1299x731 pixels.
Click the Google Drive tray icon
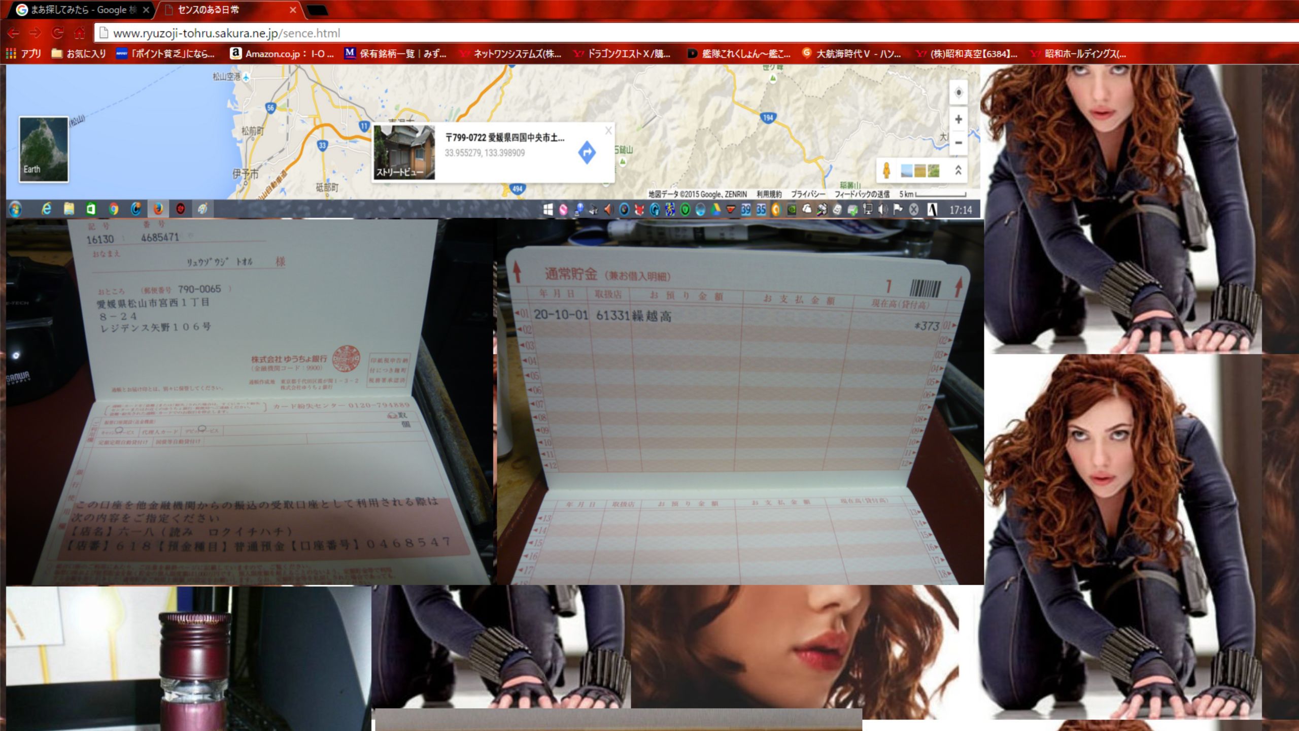715,210
